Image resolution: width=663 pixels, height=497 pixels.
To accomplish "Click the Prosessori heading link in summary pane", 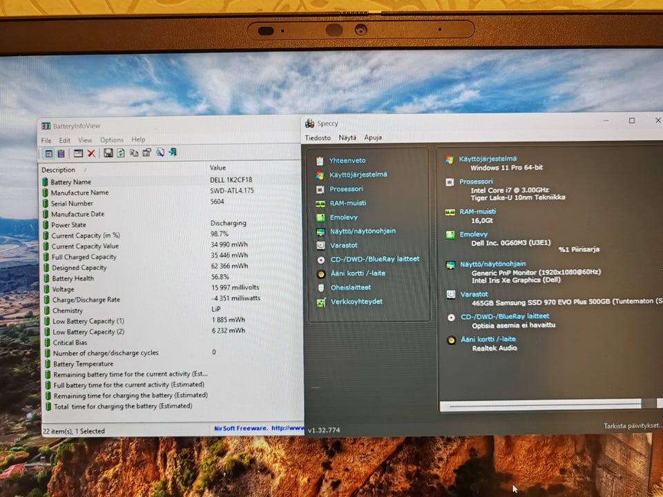I will [476, 182].
